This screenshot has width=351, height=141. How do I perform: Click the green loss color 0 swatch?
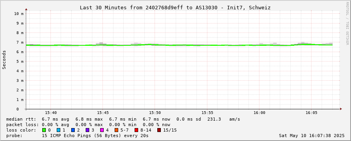coord(44,130)
